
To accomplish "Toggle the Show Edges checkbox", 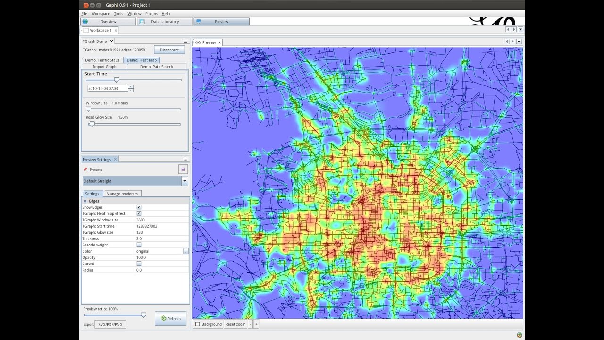I will coord(139,207).
